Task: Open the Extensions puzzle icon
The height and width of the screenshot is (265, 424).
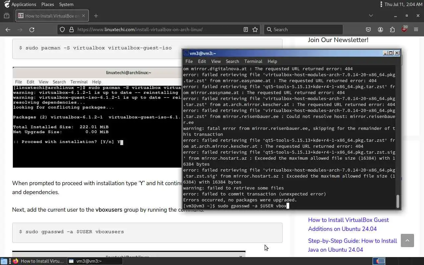Action: [392, 29]
